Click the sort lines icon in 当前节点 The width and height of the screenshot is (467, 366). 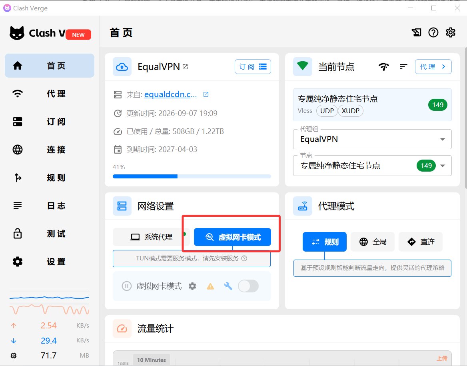point(403,66)
